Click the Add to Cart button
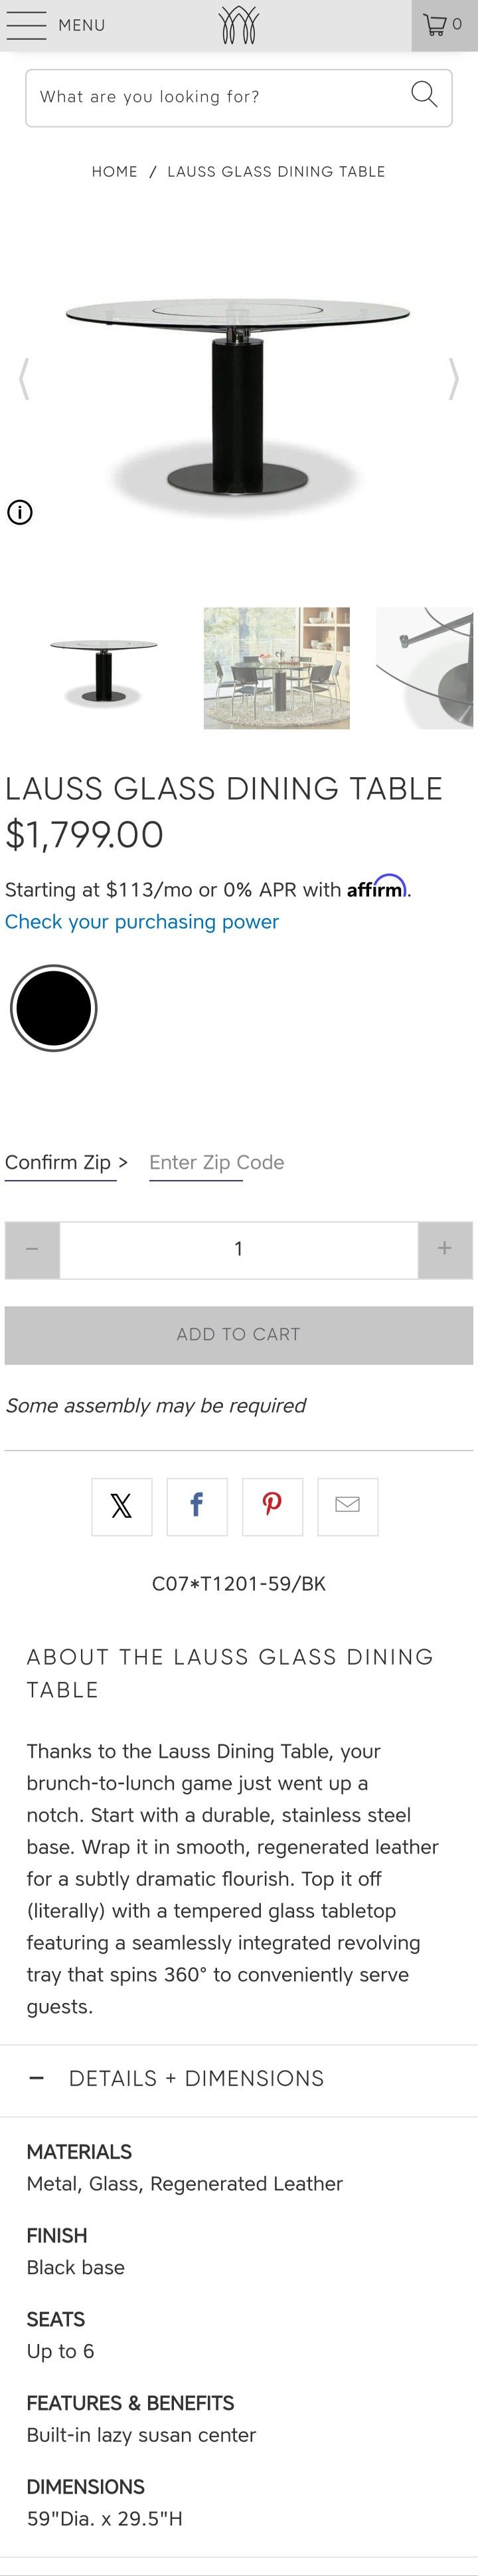The width and height of the screenshot is (478, 2576). tap(238, 1335)
